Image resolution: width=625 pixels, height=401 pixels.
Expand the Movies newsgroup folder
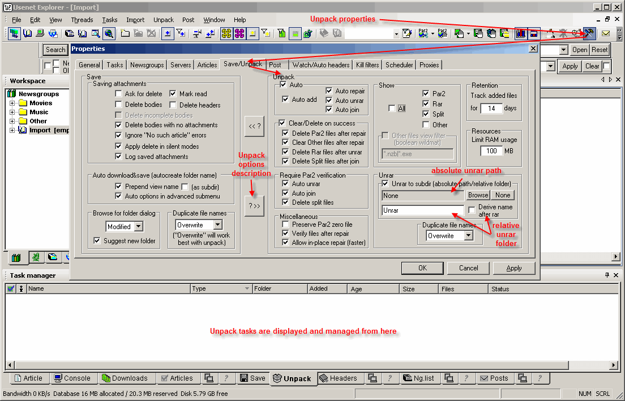(12, 104)
